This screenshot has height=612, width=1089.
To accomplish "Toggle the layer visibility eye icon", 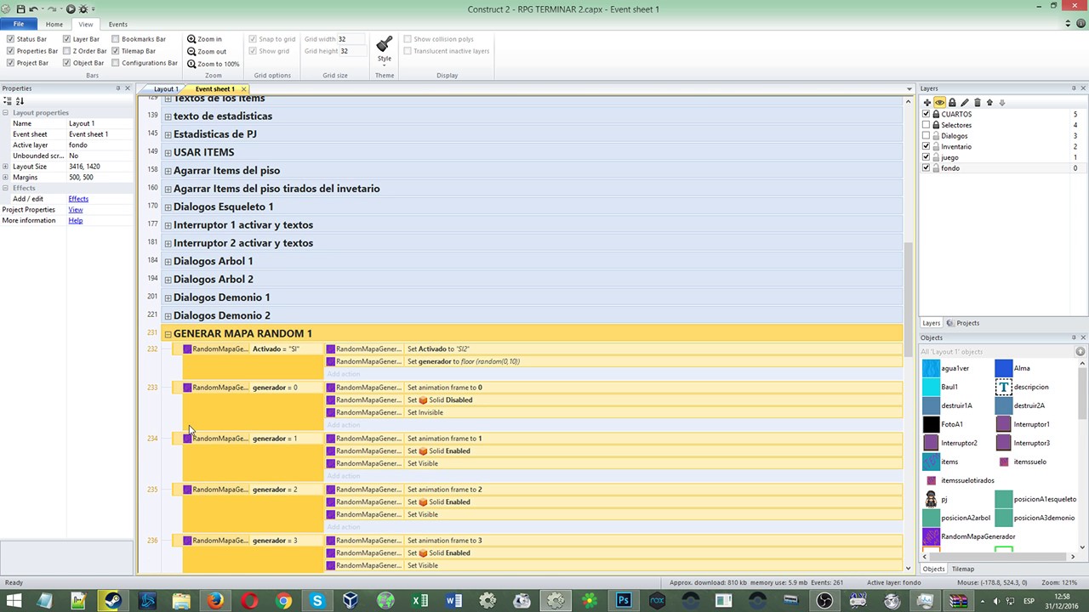I will click(939, 103).
